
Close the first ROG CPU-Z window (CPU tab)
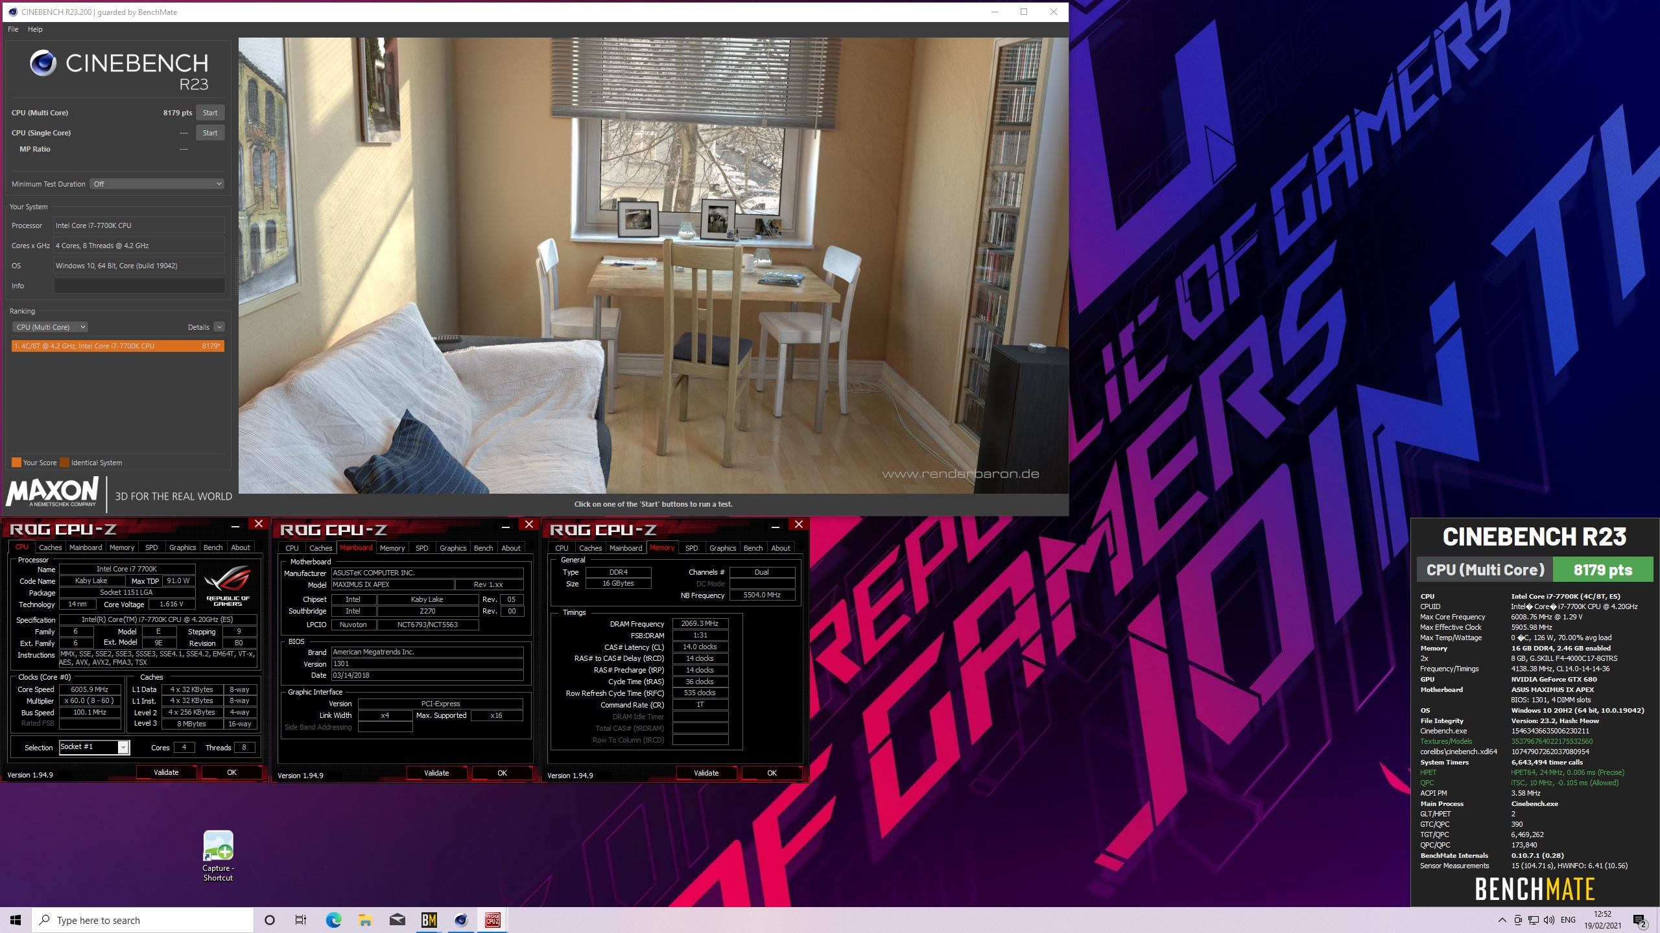click(x=258, y=524)
